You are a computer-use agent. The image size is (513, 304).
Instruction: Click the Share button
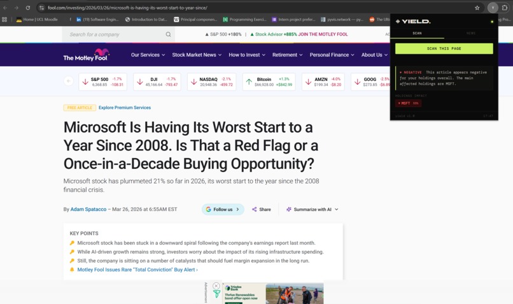pos(262,209)
